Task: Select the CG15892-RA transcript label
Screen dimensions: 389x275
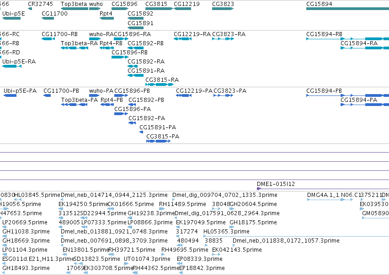Action: point(146,62)
